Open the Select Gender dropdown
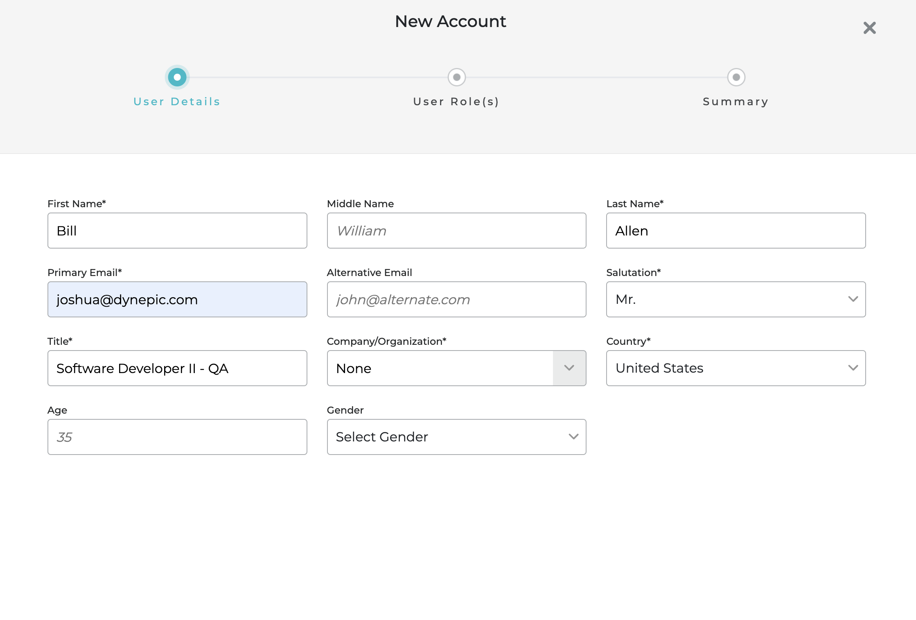The height and width of the screenshot is (620, 916). click(x=456, y=437)
